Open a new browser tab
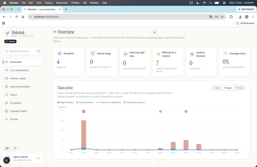This screenshot has height=167, width=257. [66, 9]
